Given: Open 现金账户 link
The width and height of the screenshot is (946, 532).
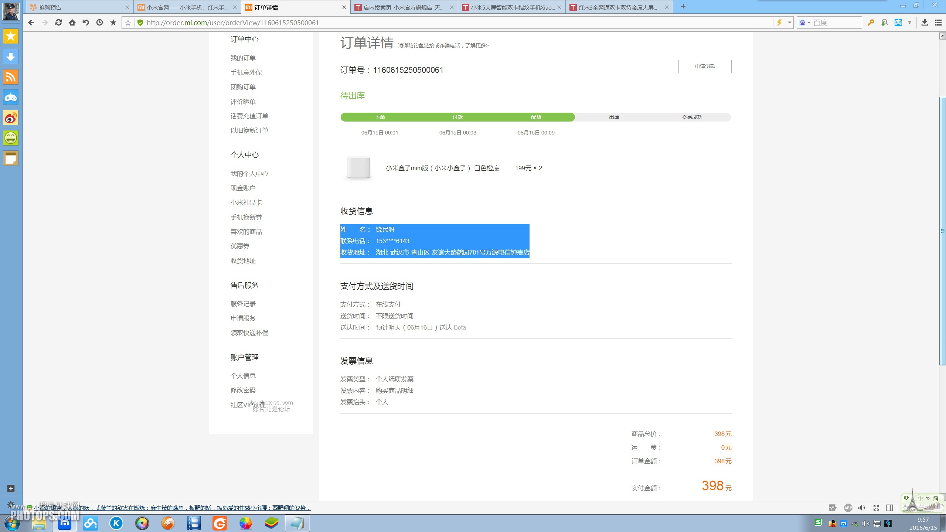Looking at the screenshot, I should (x=243, y=188).
